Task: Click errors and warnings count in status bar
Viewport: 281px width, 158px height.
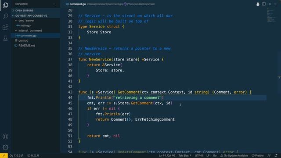Action: [x=33, y=155]
